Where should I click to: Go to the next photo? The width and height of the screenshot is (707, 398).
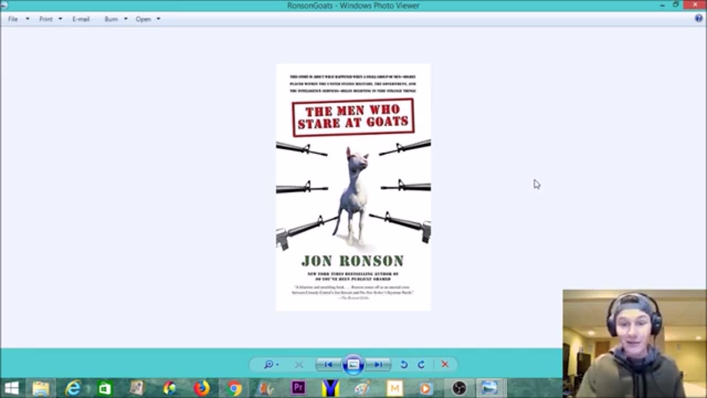378,364
